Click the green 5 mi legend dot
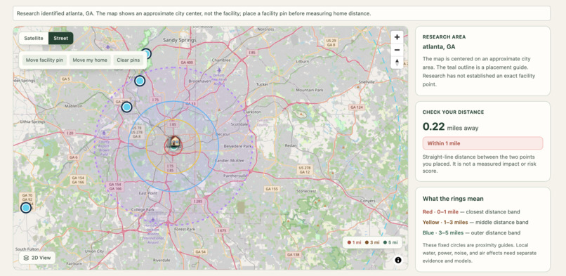 pos(385,242)
